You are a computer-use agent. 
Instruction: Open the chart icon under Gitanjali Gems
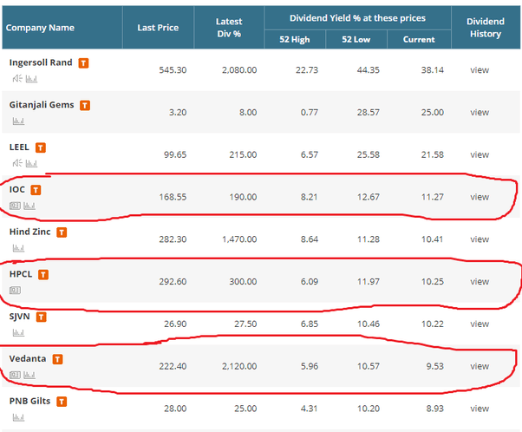[x=19, y=121]
